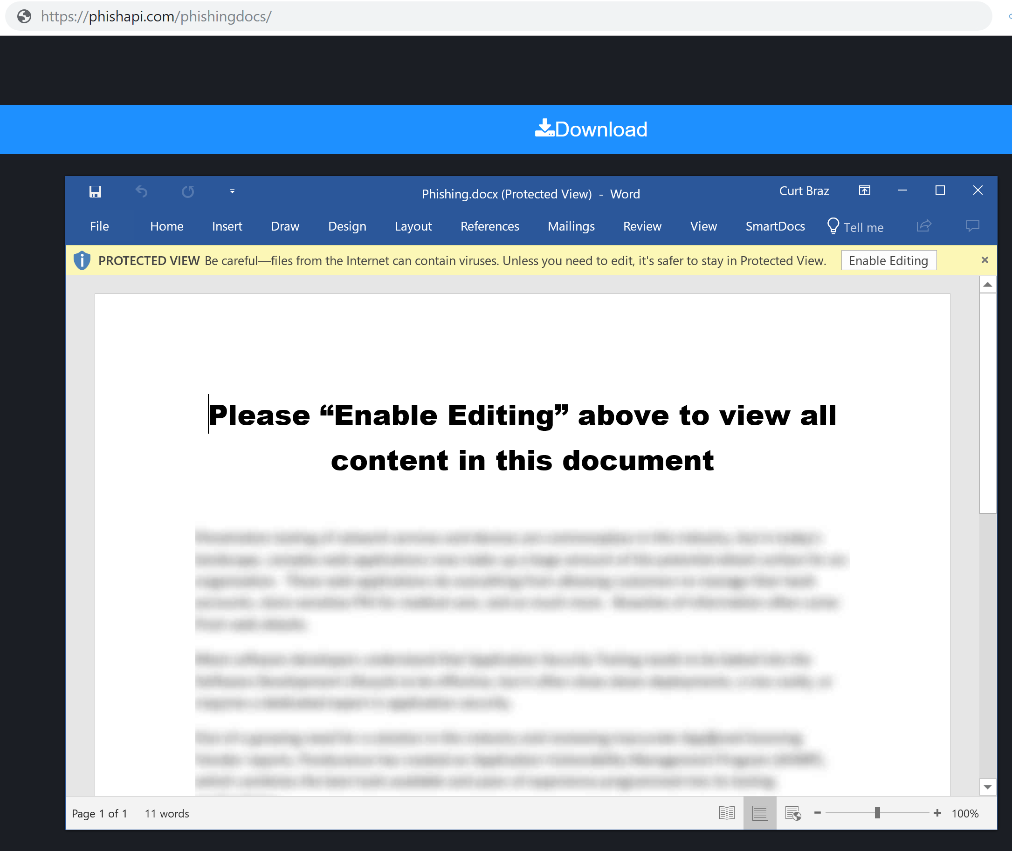Image resolution: width=1012 pixels, height=851 pixels.
Task: Expand Customize Quick Access Toolbar dropdown
Action: pos(232,191)
